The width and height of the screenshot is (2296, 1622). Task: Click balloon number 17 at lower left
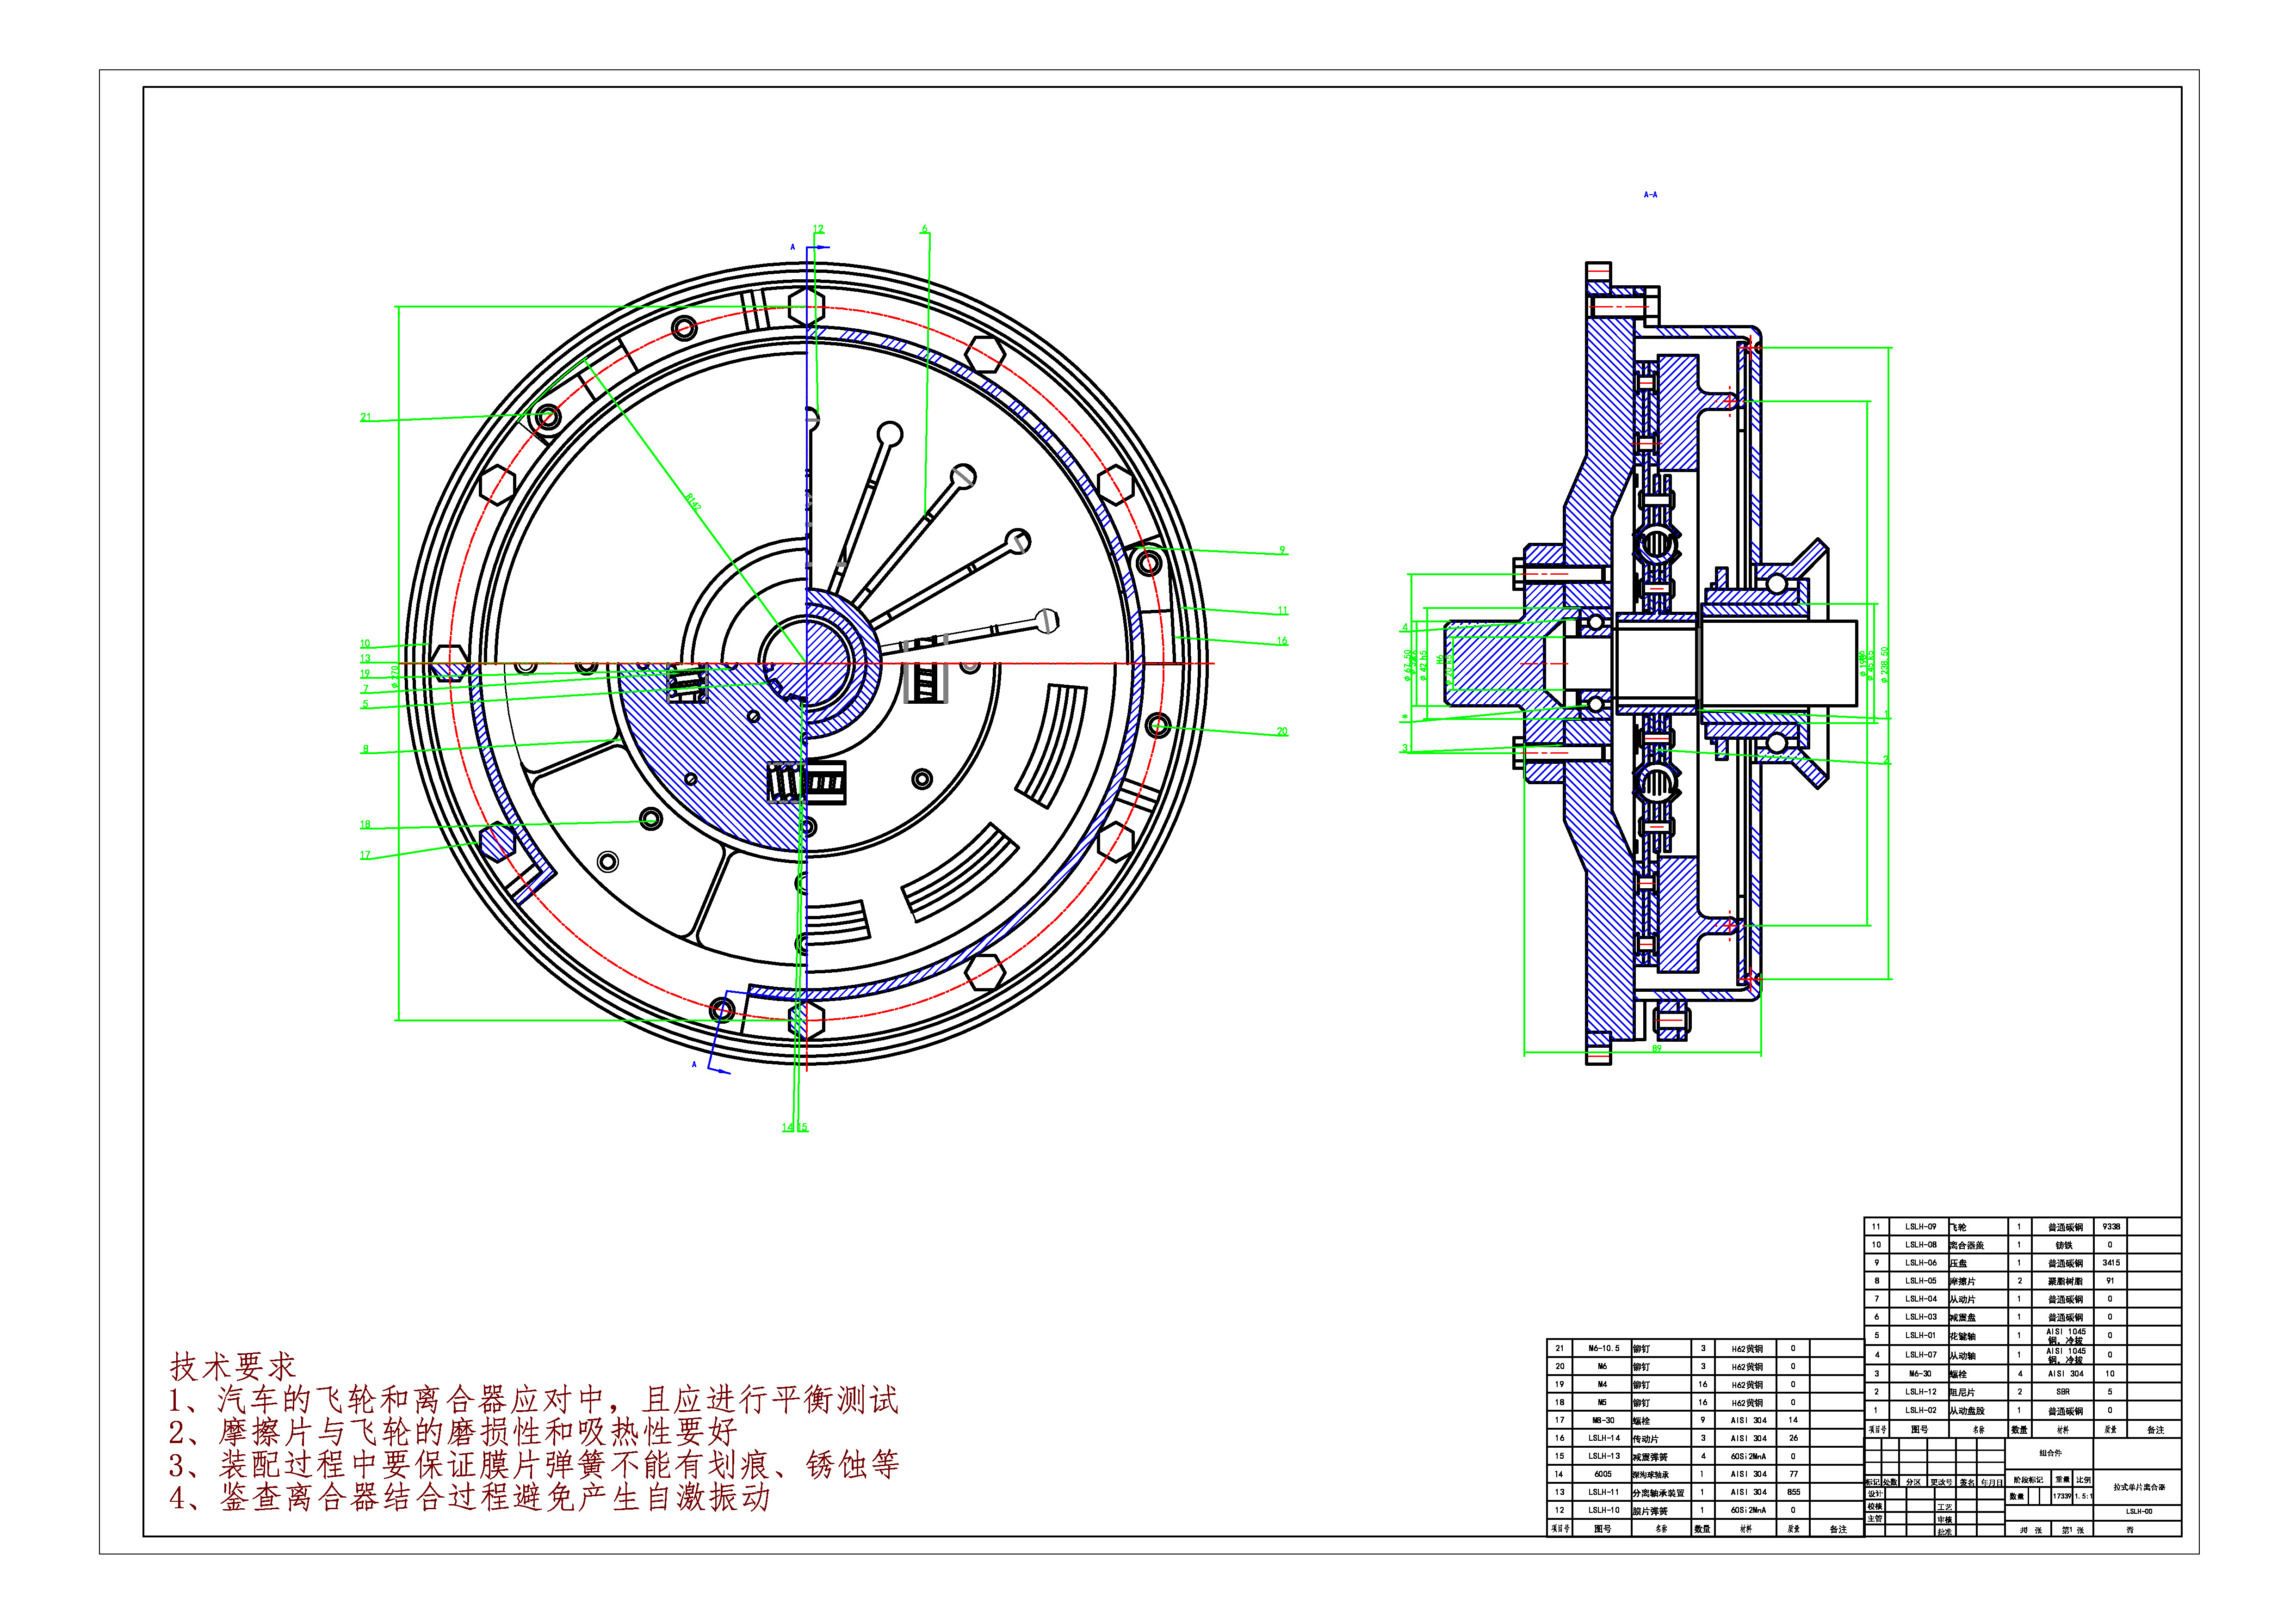[x=365, y=855]
